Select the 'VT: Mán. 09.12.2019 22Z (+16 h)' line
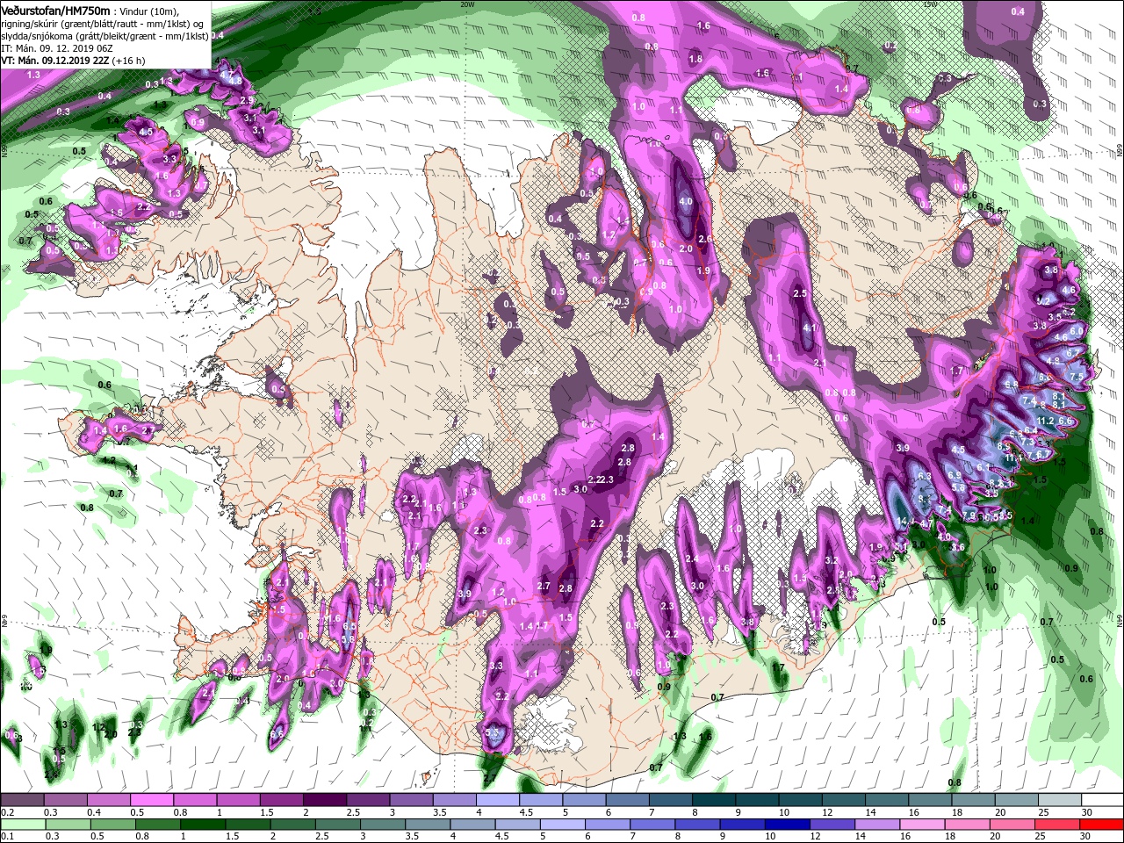The image size is (1124, 843). [x=72, y=61]
